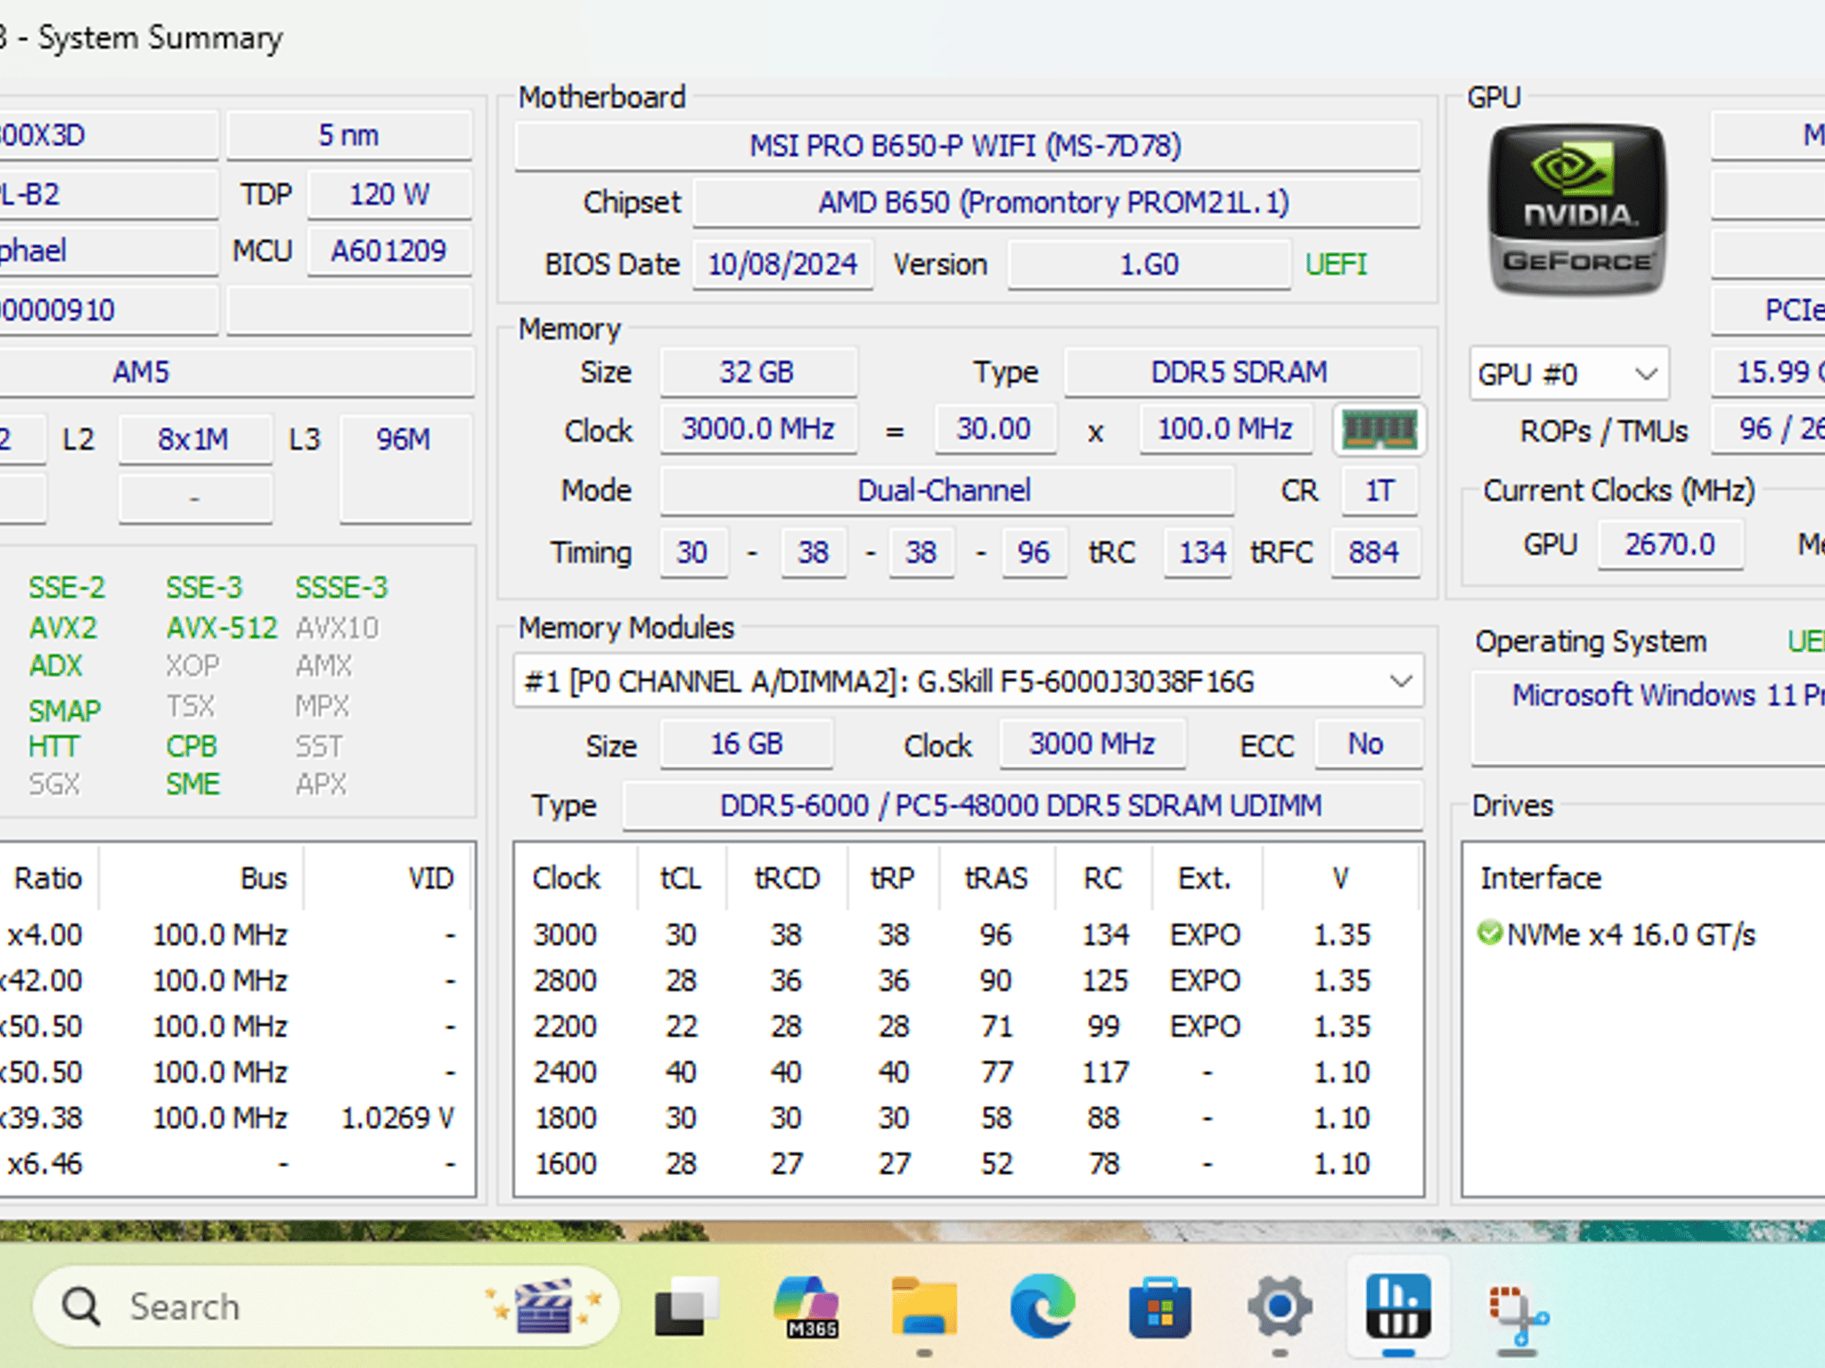The height and width of the screenshot is (1368, 1825).
Task: Click the tRFC value 884
Action: pos(1375,552)
